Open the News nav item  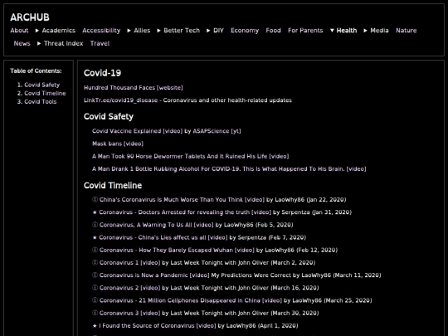[x=22, y=43]
